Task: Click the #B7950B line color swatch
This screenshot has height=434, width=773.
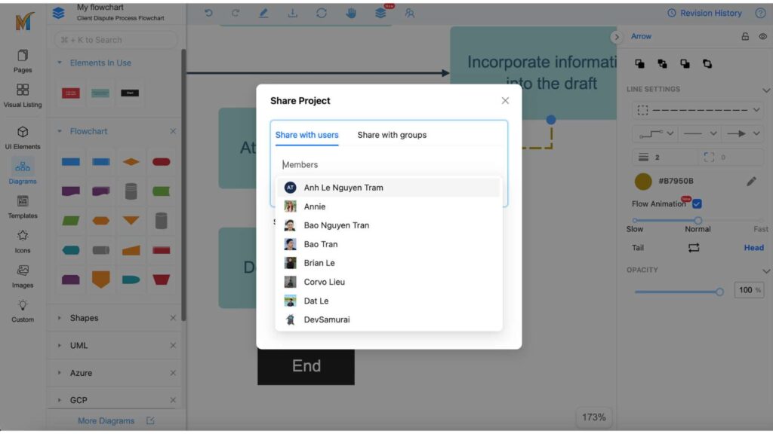Action: [643, 182]
